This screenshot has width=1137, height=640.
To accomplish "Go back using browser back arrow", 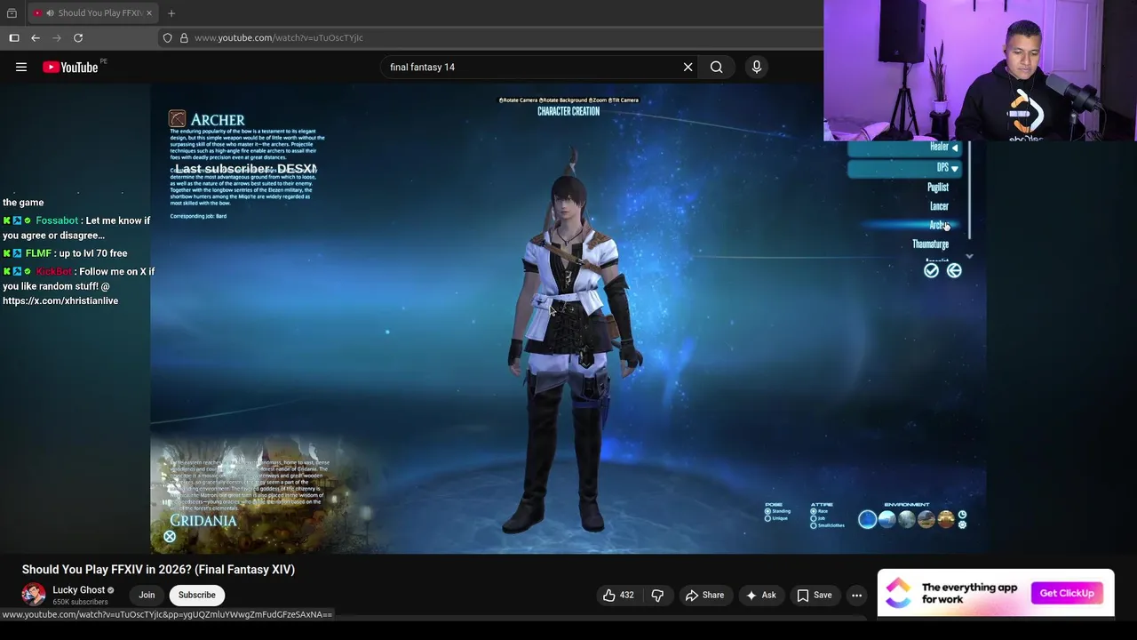I will (x=36, y=37).
